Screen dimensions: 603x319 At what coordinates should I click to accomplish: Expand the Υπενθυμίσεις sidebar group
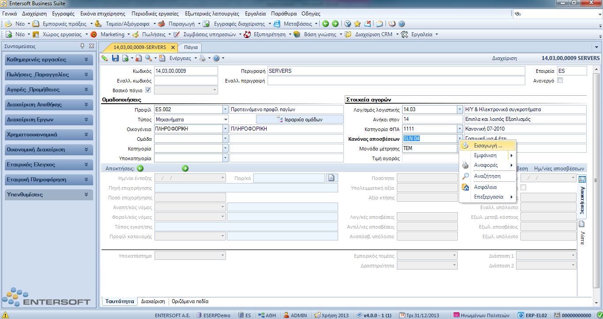(49, 195)
